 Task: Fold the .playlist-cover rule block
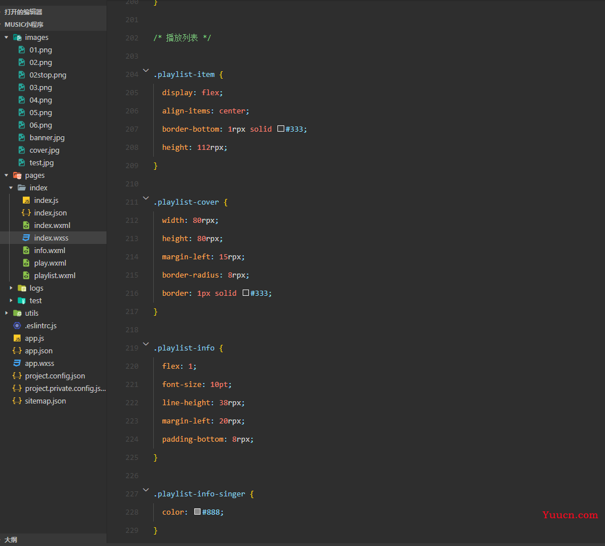[x=146, y=198]
